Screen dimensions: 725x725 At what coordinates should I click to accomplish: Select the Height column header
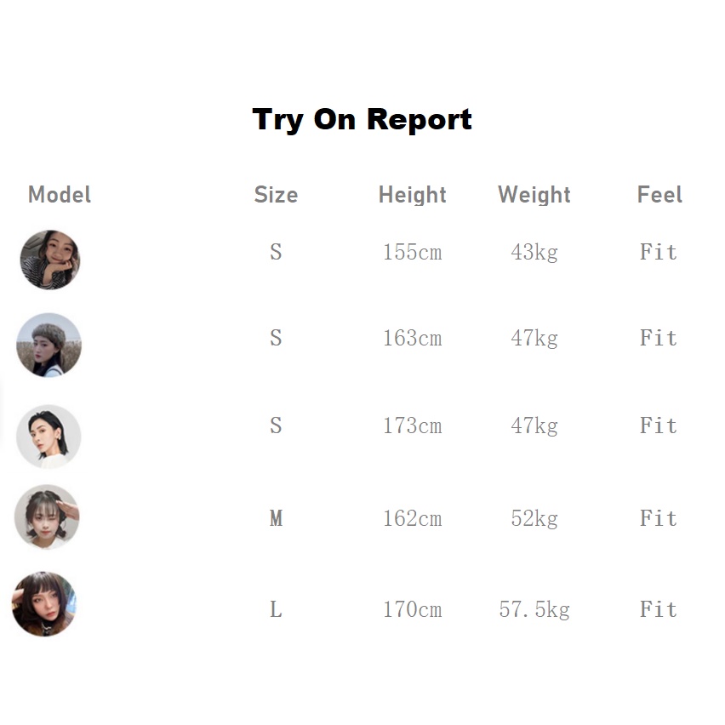click(413, 195)
